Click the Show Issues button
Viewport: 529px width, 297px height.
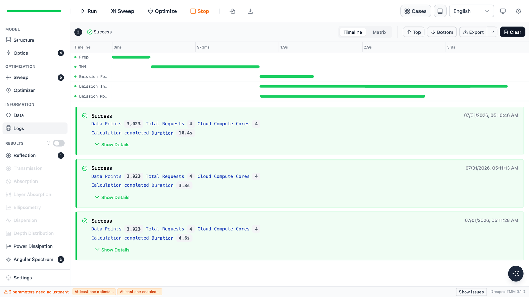click(x=471, y=292)
